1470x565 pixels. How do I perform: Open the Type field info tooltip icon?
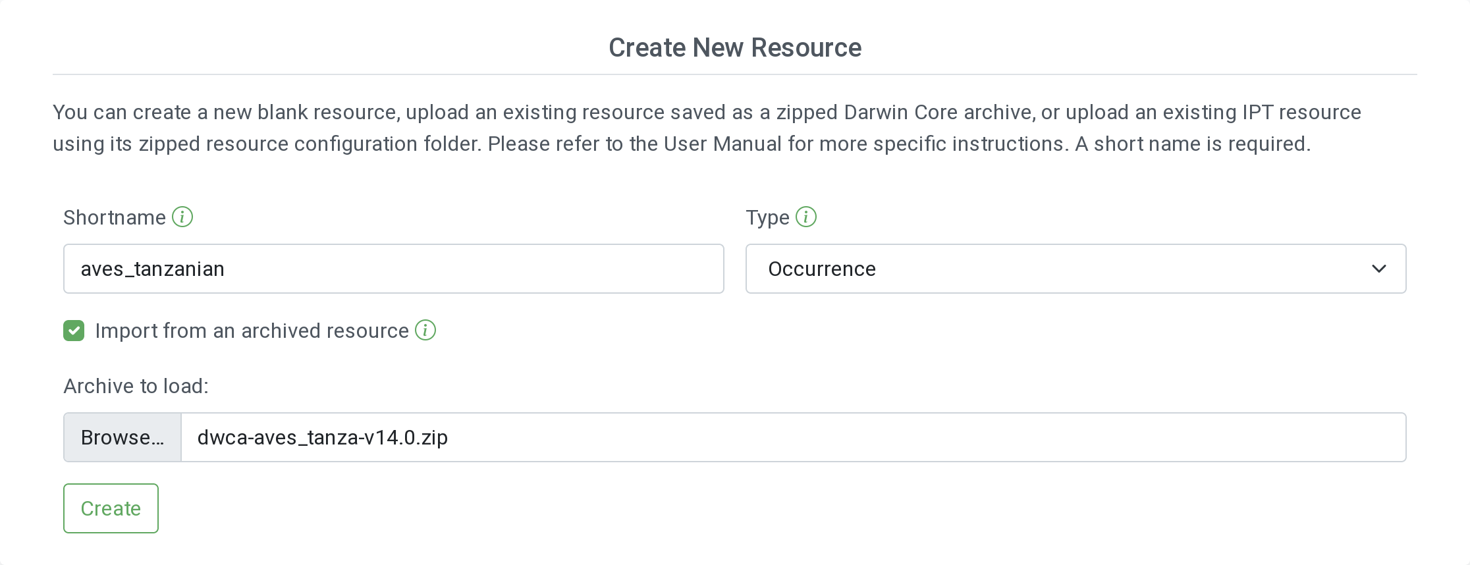[805, 217]
